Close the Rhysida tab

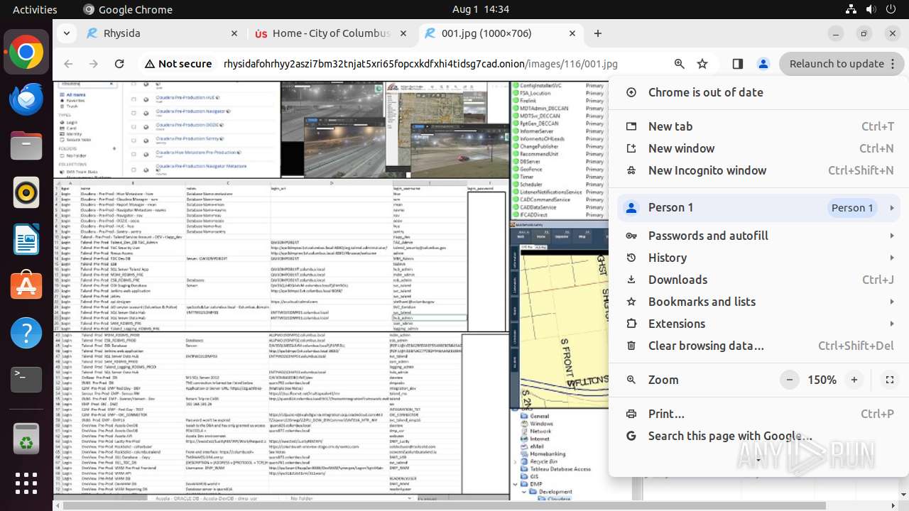pos(234,33)
